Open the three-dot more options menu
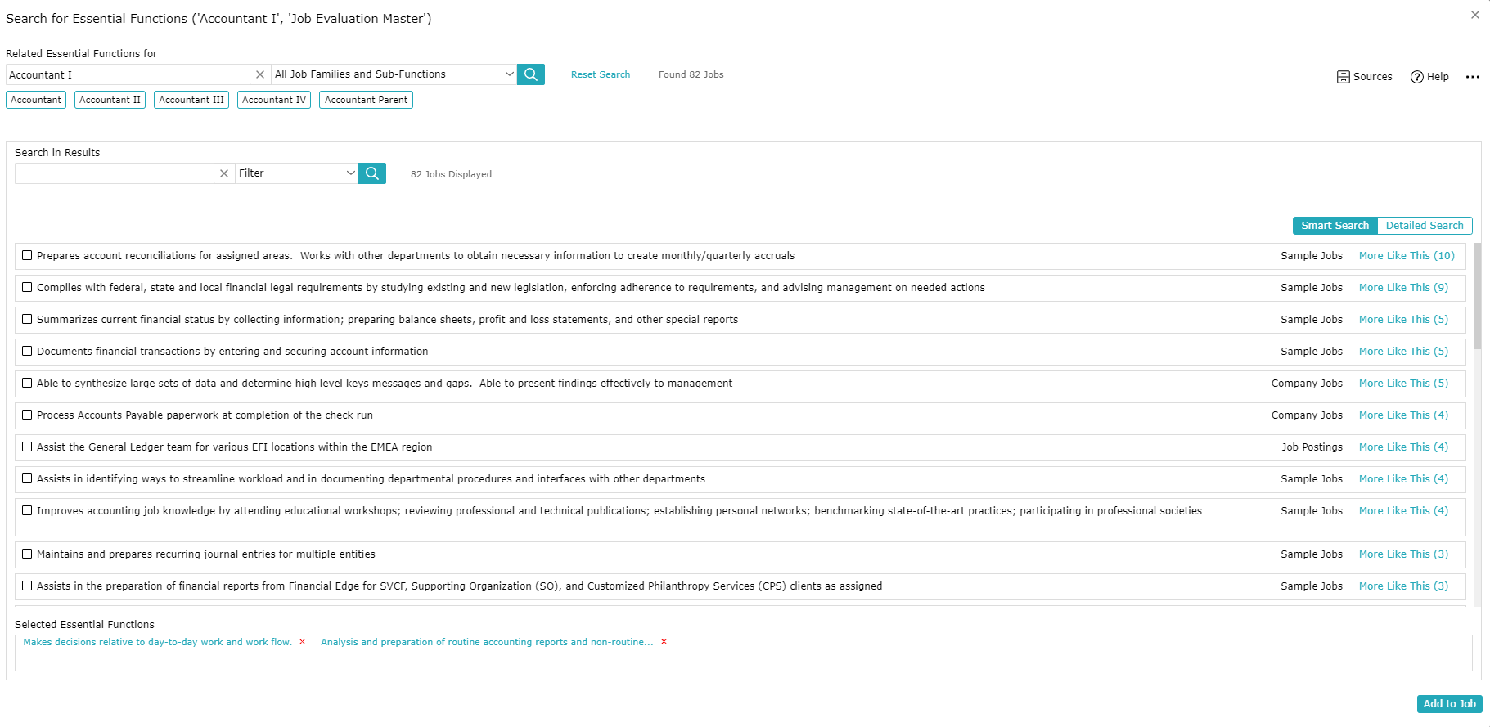This screenshot has height=727, width=1490. click(1473, 77)
